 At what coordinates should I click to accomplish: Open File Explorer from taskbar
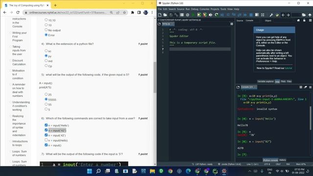[152, 171]
